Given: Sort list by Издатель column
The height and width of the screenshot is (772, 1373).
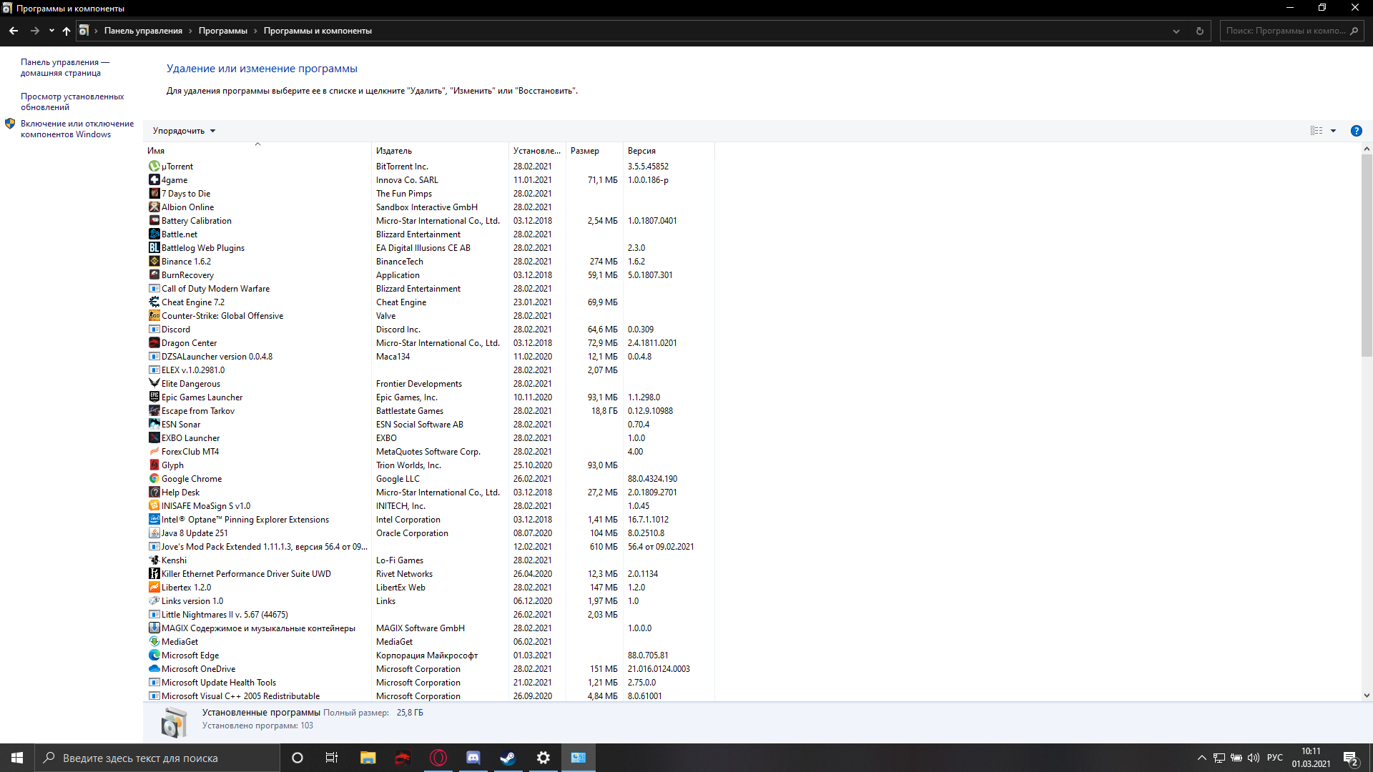Looking at the screenshot, I should click(x=440, y=151).
